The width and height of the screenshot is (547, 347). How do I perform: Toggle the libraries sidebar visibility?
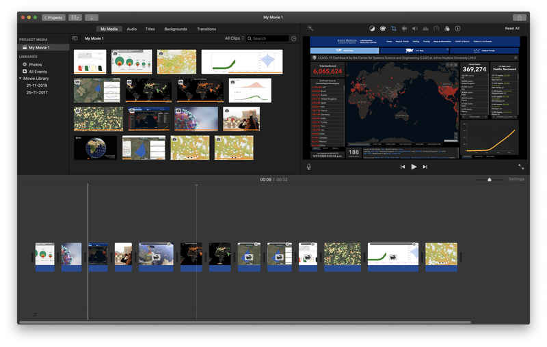[x=75, y=39]
